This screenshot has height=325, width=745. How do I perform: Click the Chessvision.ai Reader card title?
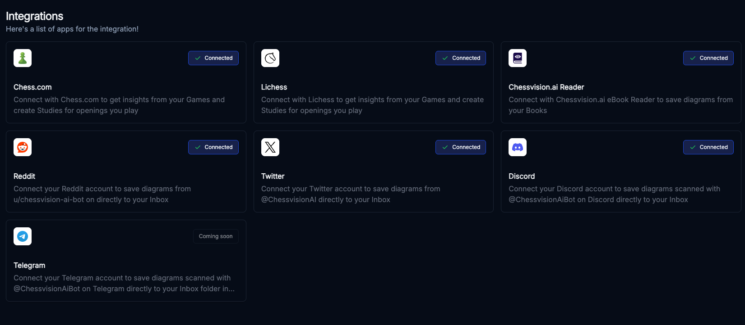pos(546,87)
